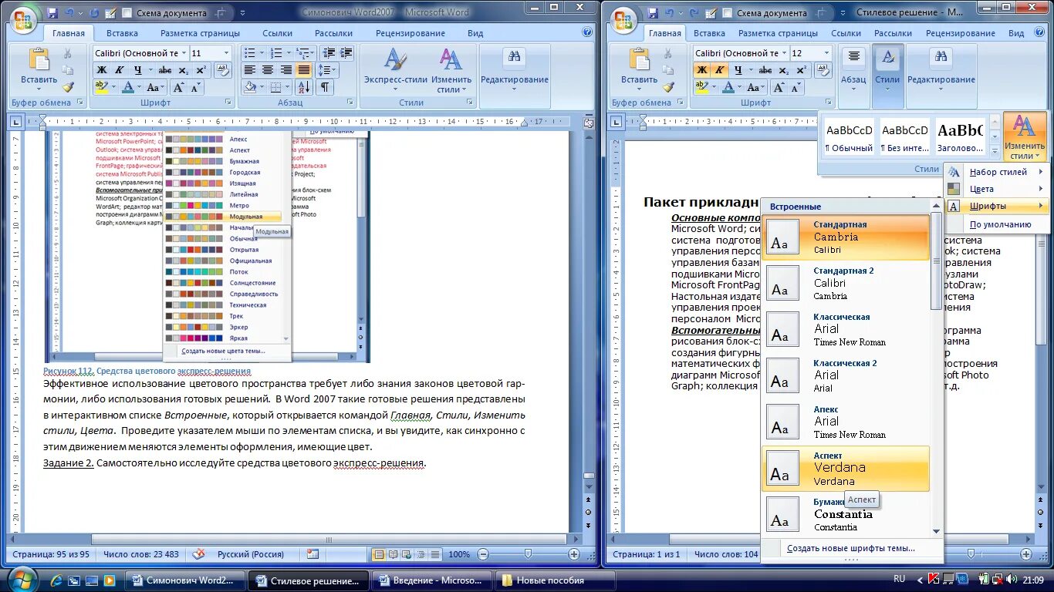Toggle Document Map checkbox in left window
The width and height of the screenshot is (1054, 592).
tap(127, 13)
